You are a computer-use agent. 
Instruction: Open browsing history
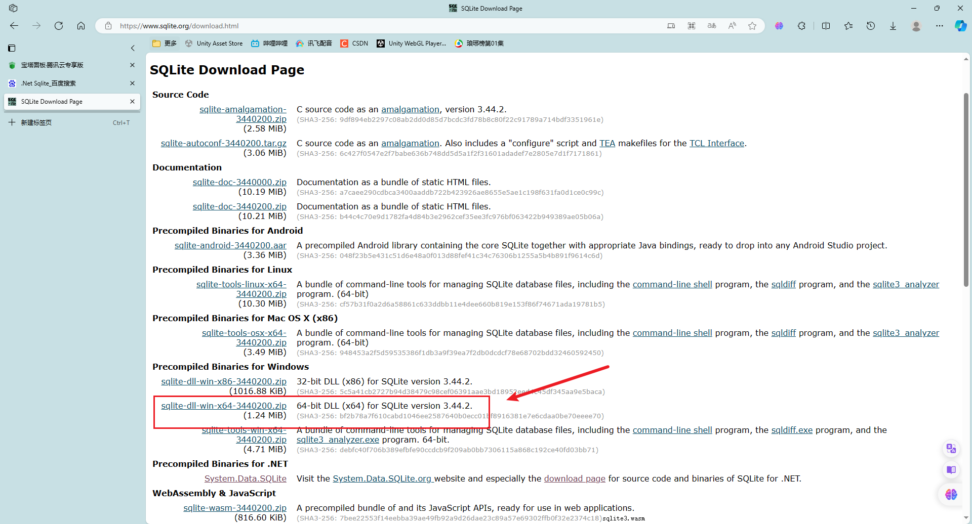coord(871,26)
